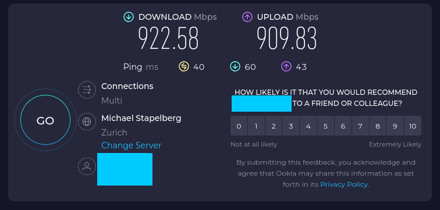Select rating 5 on the scale

pyautogui.click(x=325, y=126)
